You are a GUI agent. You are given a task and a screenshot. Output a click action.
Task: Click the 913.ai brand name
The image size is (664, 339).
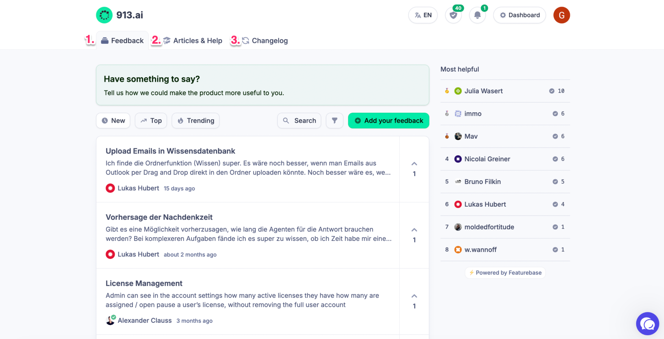tap(130, 15)
